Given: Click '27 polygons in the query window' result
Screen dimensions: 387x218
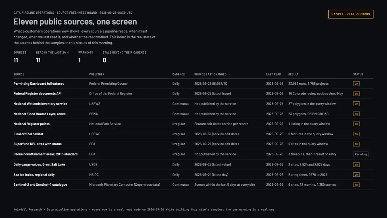Looking at the screenshot, I should click(x=312, y=104).
